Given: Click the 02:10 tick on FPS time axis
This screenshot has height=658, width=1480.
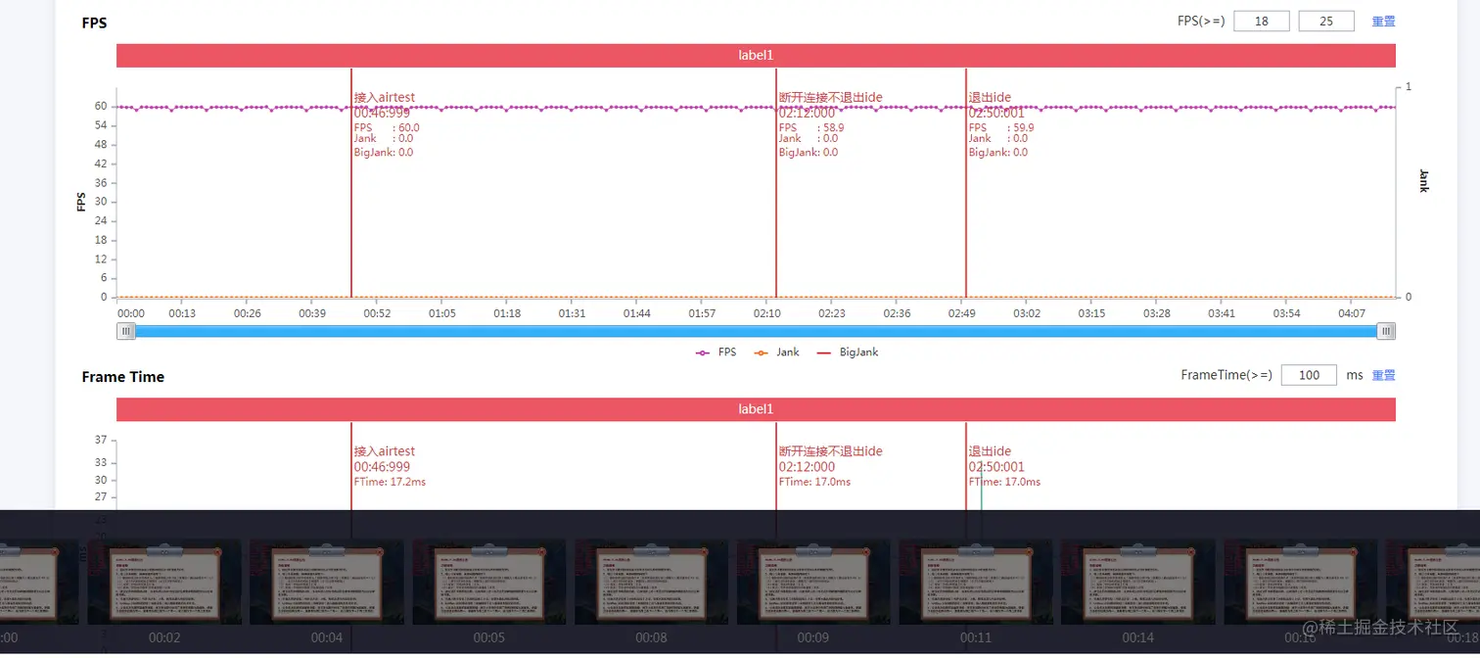Looking at the screenshot, I should coord(766,313).
